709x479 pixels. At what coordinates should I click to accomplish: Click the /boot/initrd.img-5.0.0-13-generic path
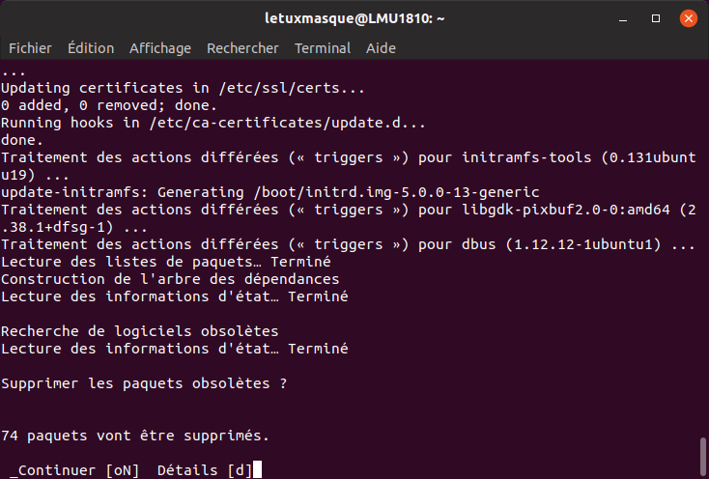click(397, 192)
